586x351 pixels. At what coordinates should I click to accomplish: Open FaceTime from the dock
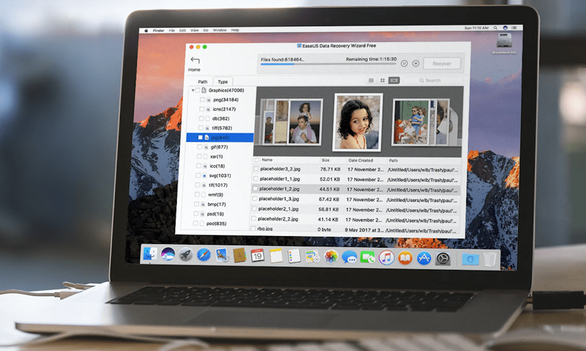(x=368, y=257)
